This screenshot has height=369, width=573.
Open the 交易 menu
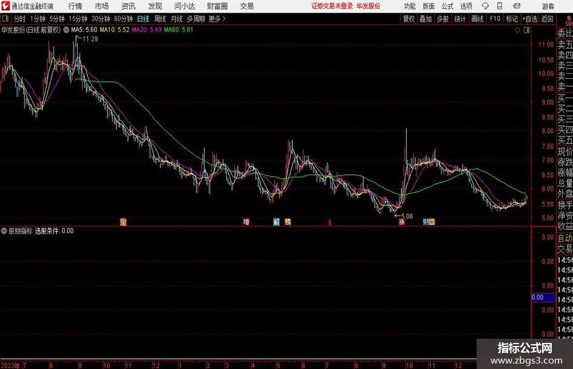pyautogui.click(x=247, y=6)
